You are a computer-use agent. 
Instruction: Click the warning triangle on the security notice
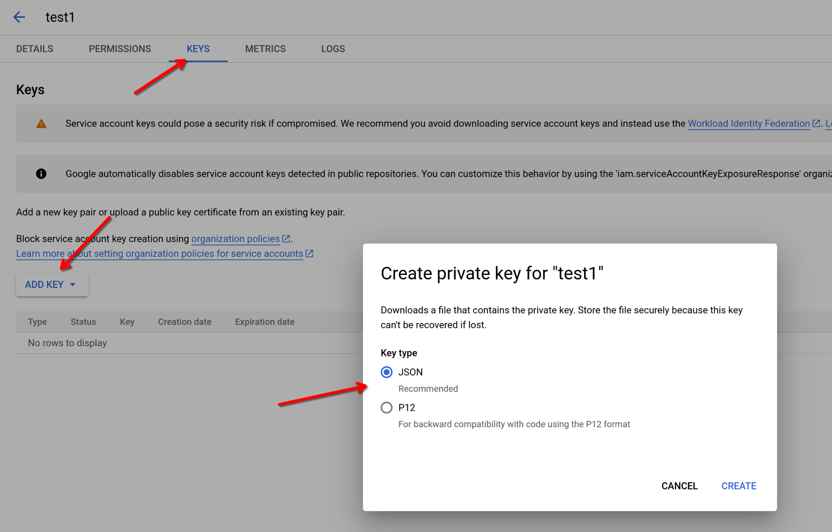point(41,123)
